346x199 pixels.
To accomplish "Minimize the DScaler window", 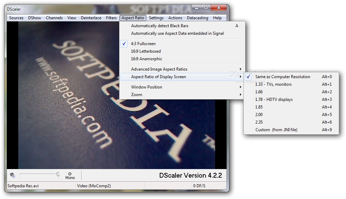I will 196,8.
